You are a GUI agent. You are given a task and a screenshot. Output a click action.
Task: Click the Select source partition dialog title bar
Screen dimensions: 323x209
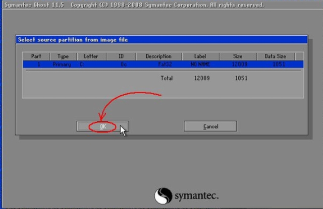[x=161, y=40]
